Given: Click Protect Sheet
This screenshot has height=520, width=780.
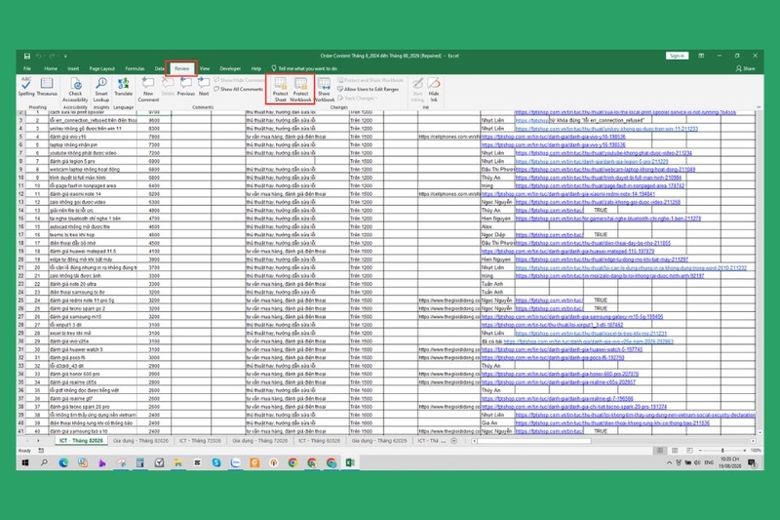Looking at the screenshot, I should pyautogui.click(x=281, y=90).
